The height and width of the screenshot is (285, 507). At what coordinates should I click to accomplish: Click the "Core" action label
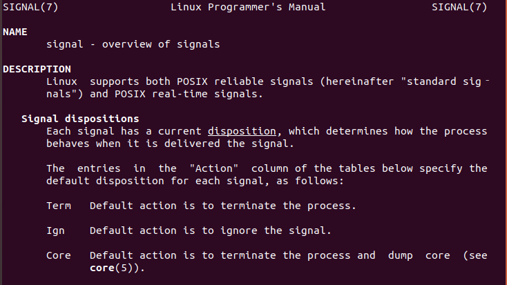pyautogui.click(x=58, y=255)
